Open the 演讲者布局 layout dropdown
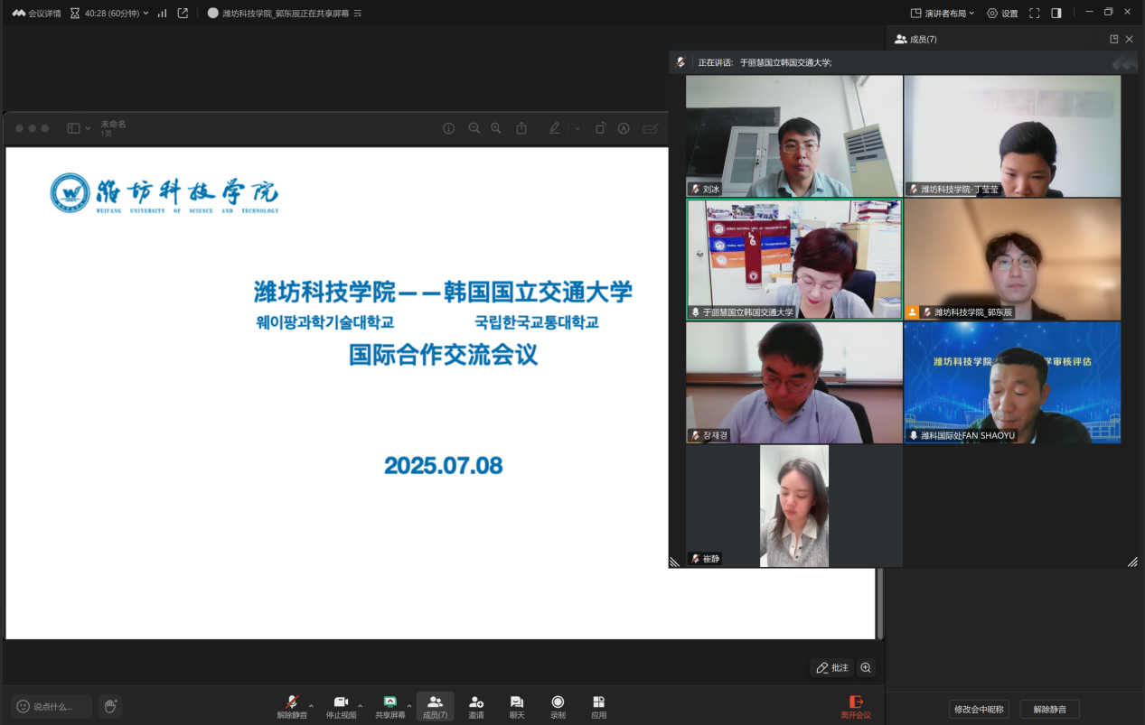Image resolution: width=1145 pixels, height=725 pixels. coord(943,14)
